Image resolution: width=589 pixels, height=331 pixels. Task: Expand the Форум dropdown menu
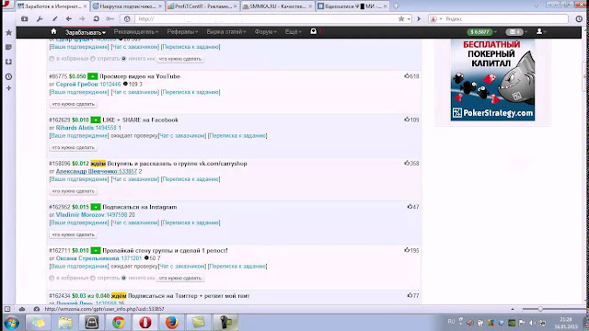pos(265,32)
